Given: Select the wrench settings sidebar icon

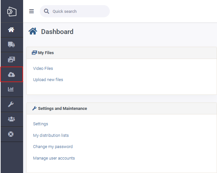Looking at the screenshot, I should [11, 104].
